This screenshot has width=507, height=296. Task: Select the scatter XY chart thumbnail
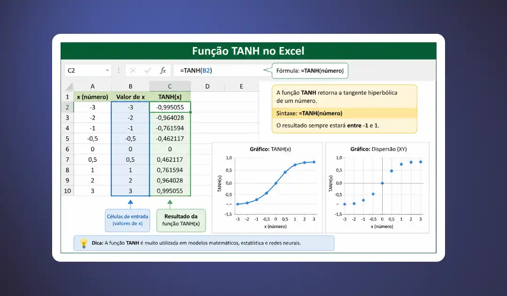377,187
